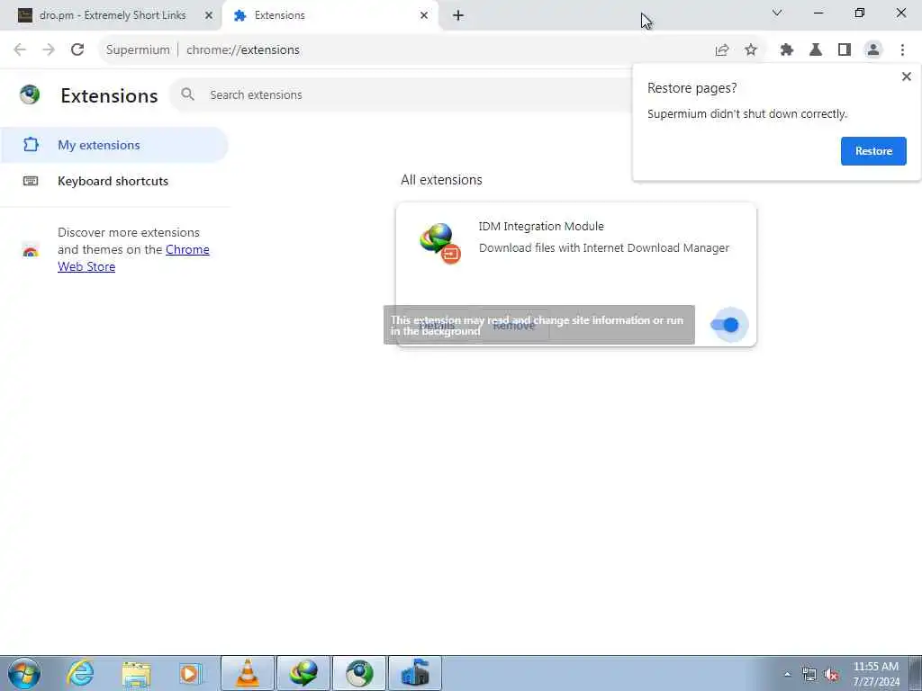Share this page via the share icon

pos(722,50)
